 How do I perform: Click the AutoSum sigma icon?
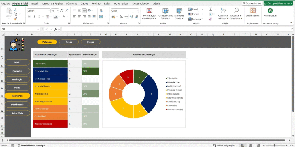pyautogui.click(x=211, y=9)
